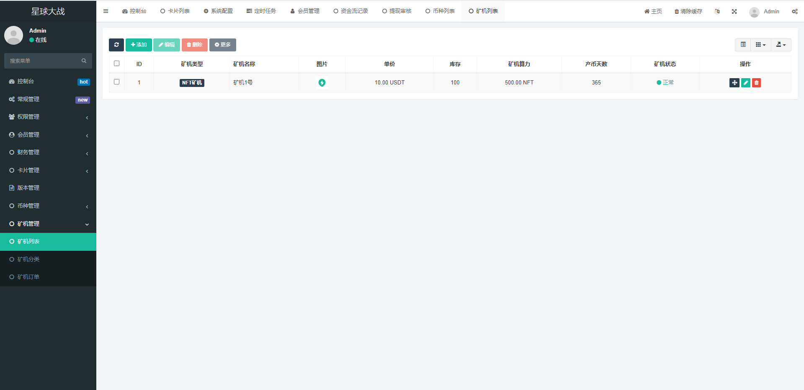Viewport: 804px width, 390px height.
Task: Open the grid columns dropdown above the table
Action: [x=760, y=45]
